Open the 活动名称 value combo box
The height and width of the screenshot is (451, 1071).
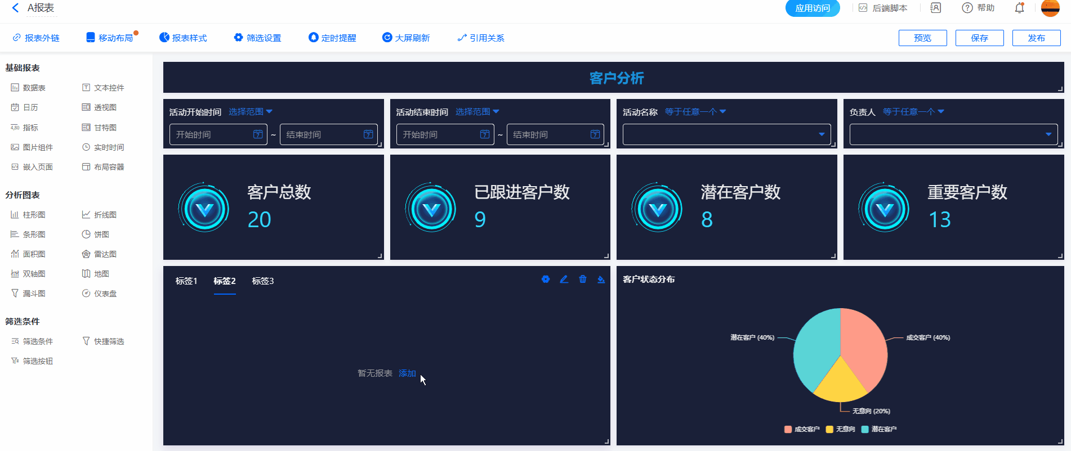tap(726, 134)
